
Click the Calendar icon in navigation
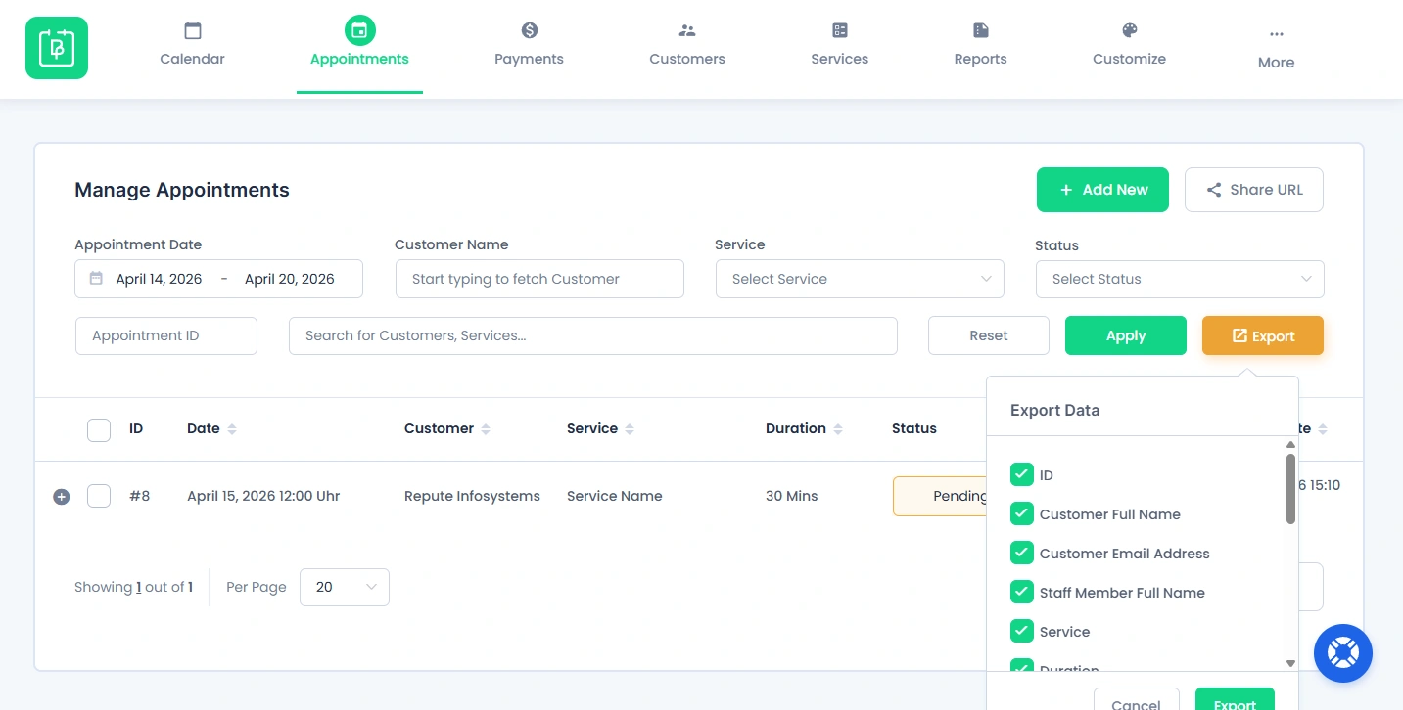point(193,30)
